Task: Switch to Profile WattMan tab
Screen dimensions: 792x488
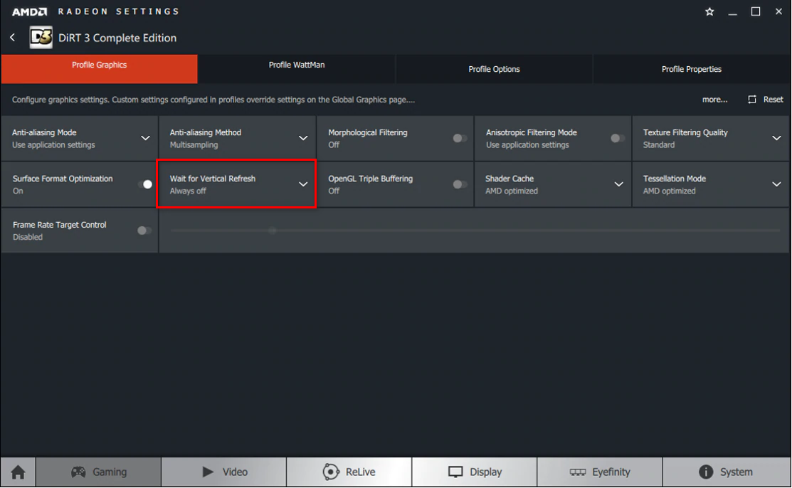Action: (297, 69)
